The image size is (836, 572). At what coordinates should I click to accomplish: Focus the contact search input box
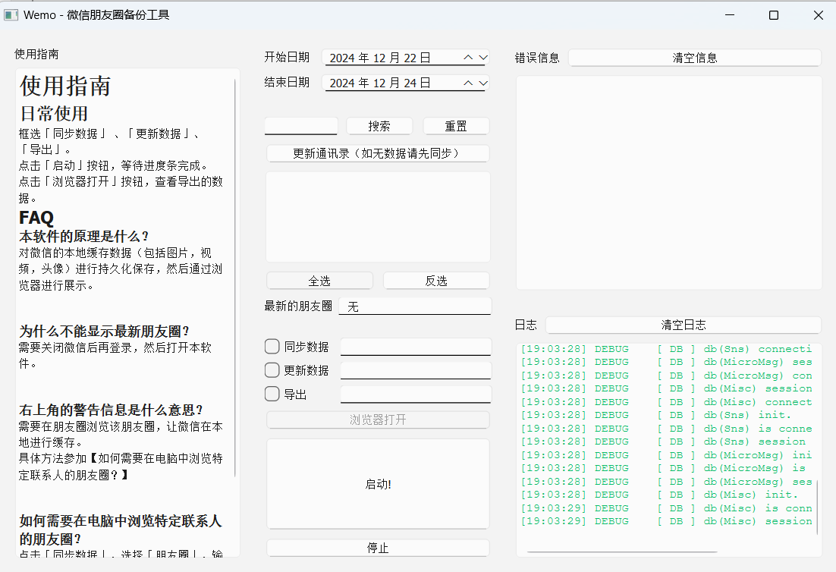(301, 127)
